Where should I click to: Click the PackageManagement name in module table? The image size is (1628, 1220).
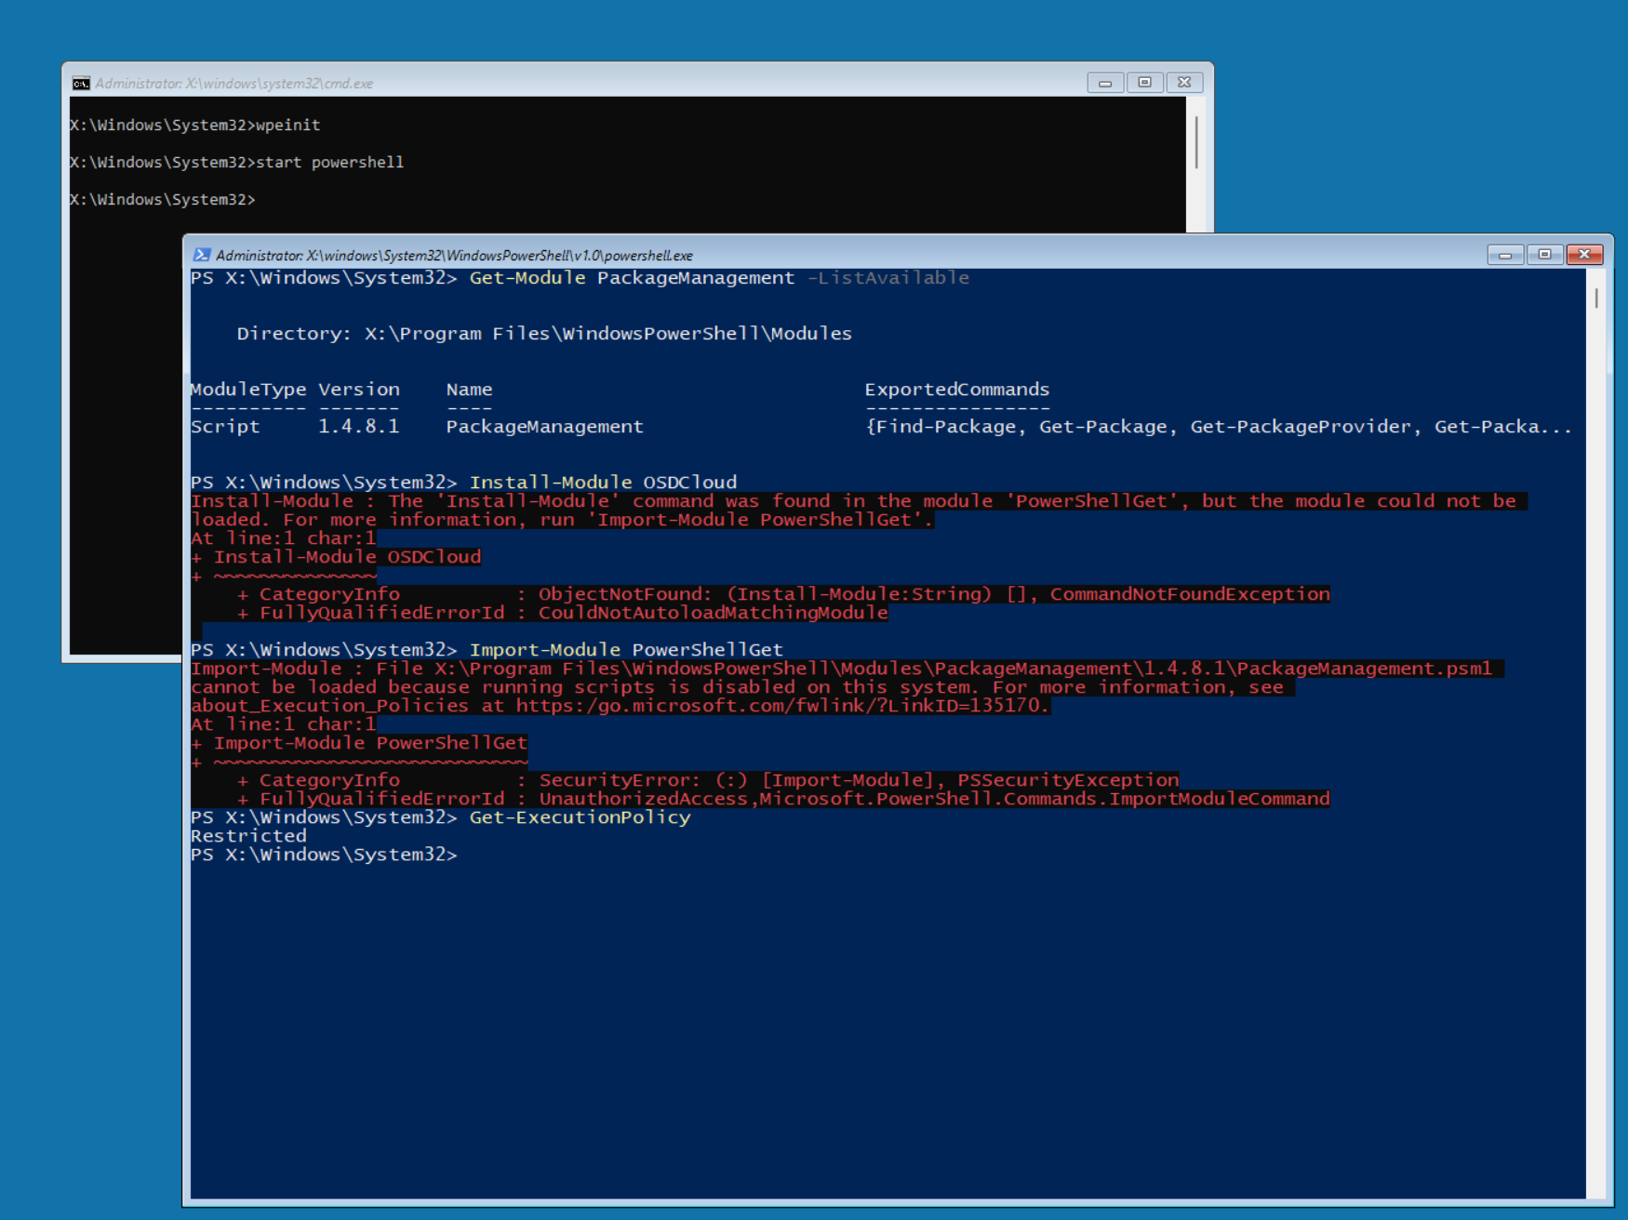tap(544, 427)
